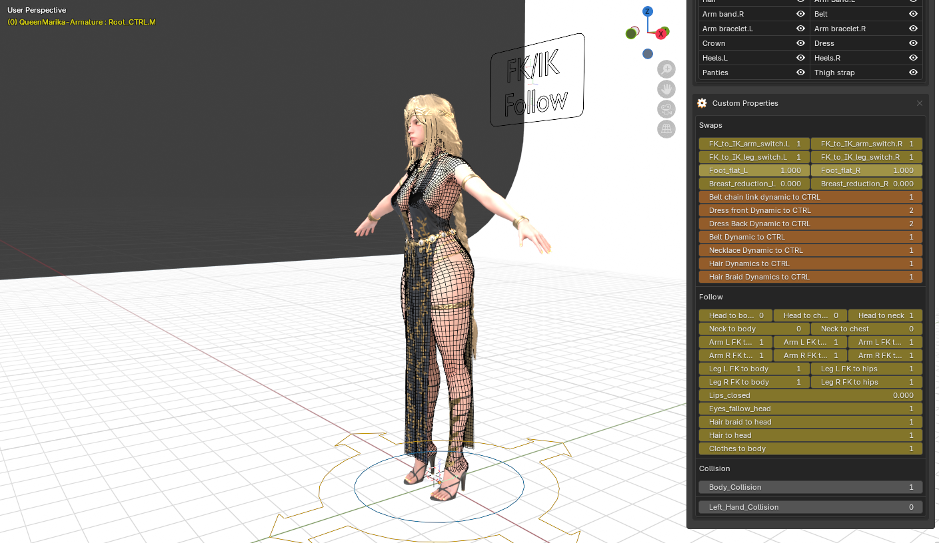The width and height of the screenshot is (939, 543).
Task: Snap view to the Z axis gizmo
Action: click(647, 11)
